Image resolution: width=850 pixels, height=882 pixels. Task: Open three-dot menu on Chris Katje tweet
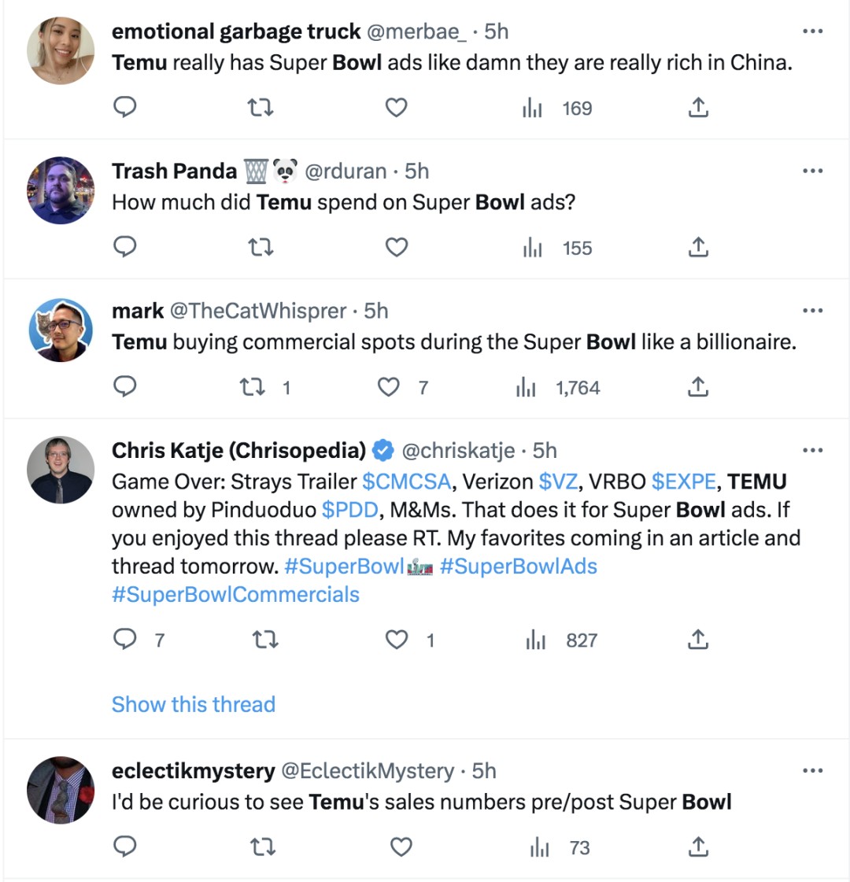[812, 451]
